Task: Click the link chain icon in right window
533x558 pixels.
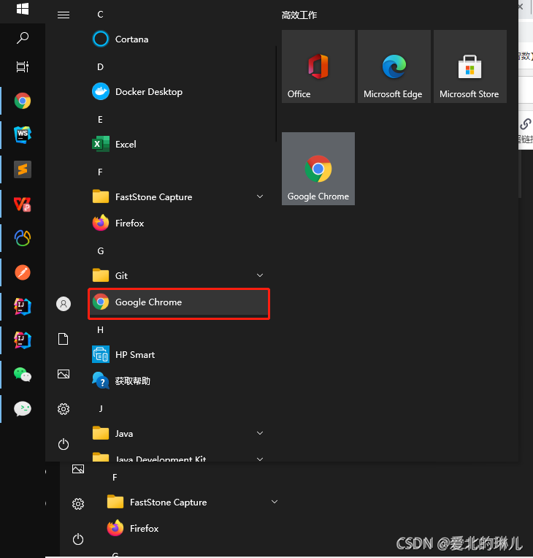Action: [x=526, y=124]
